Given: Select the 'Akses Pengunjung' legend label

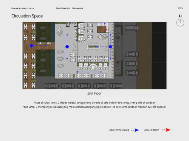Looking at the screenshot, I should [119, 130].
